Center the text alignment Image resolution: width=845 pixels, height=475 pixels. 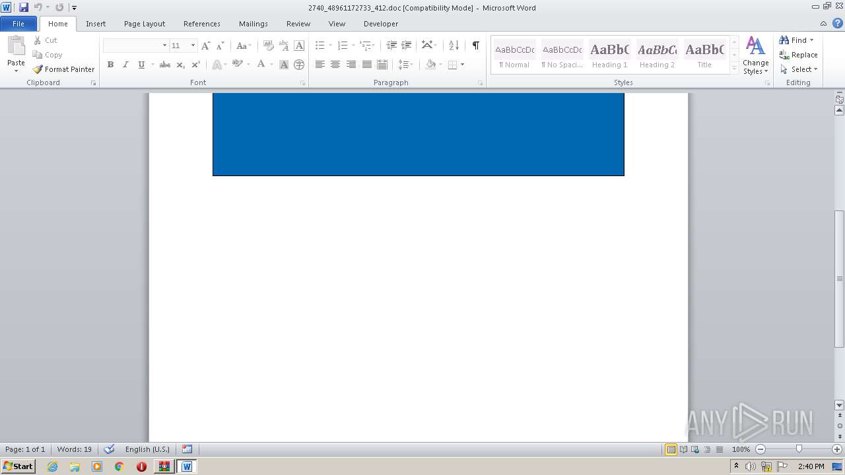(x=335, y=65)
